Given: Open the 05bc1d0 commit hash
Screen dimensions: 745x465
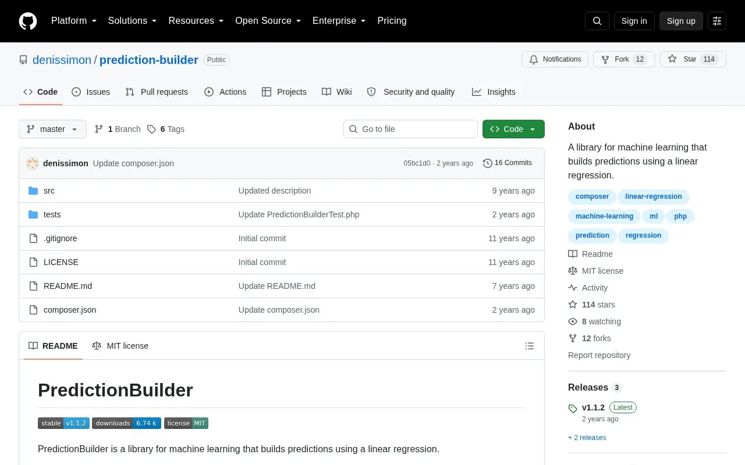Looking at the screenshot, I should [417, 163].
